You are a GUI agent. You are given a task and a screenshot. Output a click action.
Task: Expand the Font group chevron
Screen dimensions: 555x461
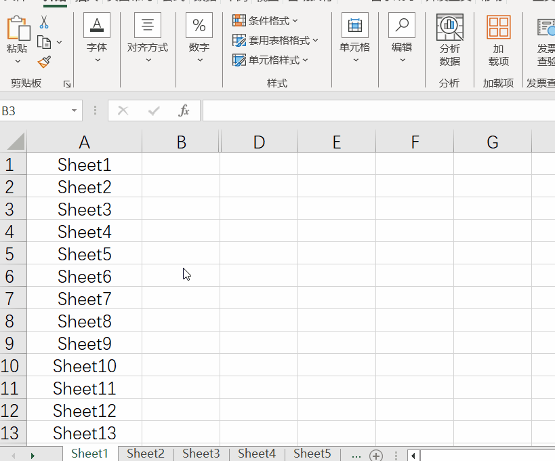pyautogui.click(x=98, y=60)
